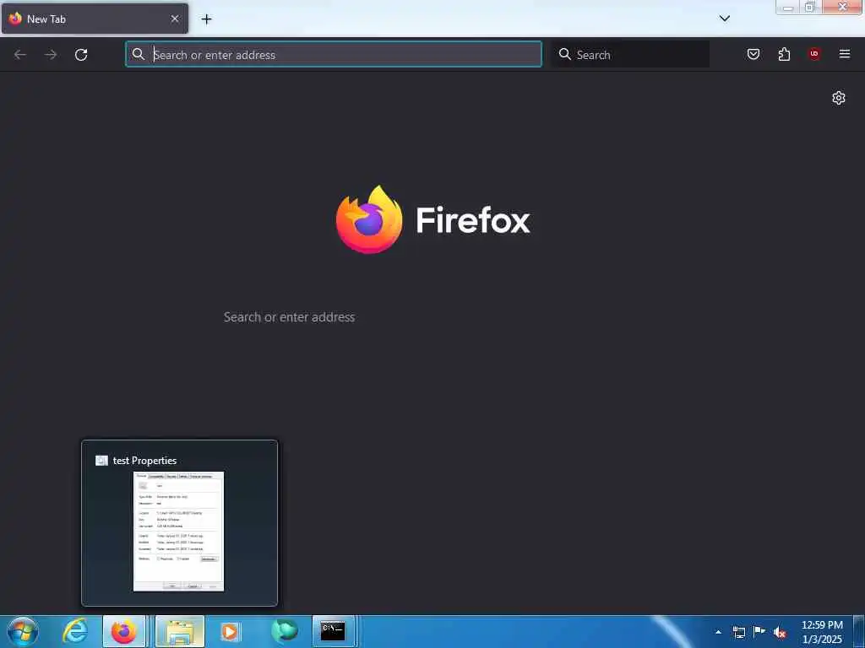Open the new tab personalize gear icon

839,98
